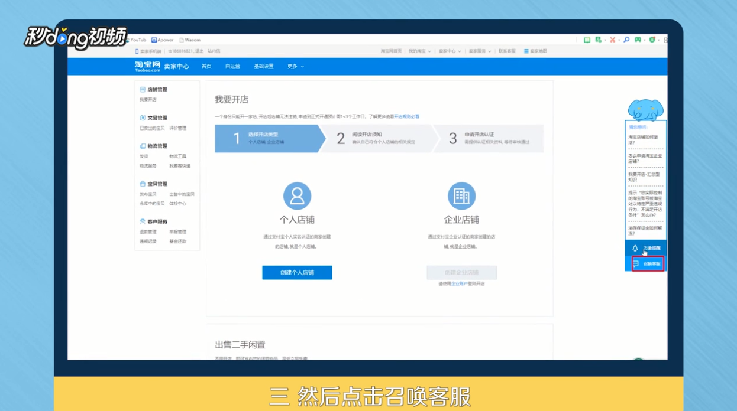Click the 物流管理 truck icon in sidebar
Screen dimensions: 737x411
pyautogui.click(x=143, y=146)
